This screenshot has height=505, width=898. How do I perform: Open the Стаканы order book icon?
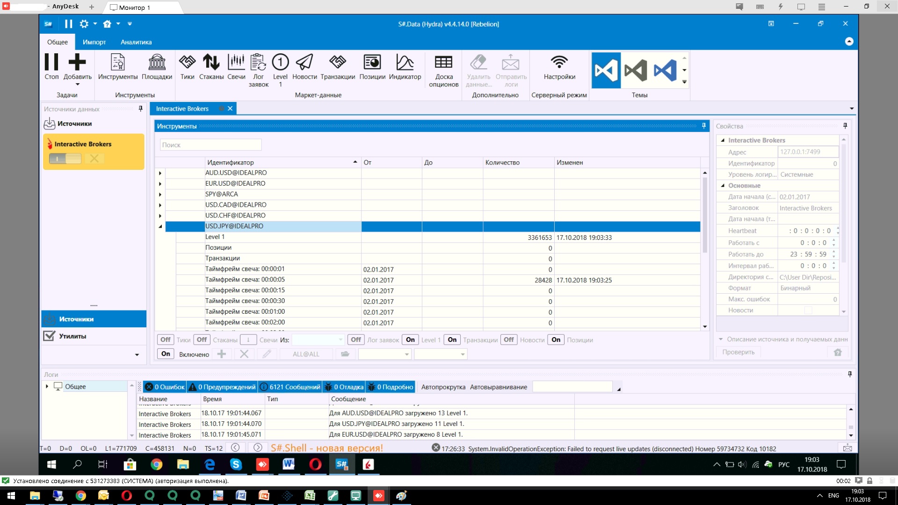pyautogui.click(x=211, y=62)
